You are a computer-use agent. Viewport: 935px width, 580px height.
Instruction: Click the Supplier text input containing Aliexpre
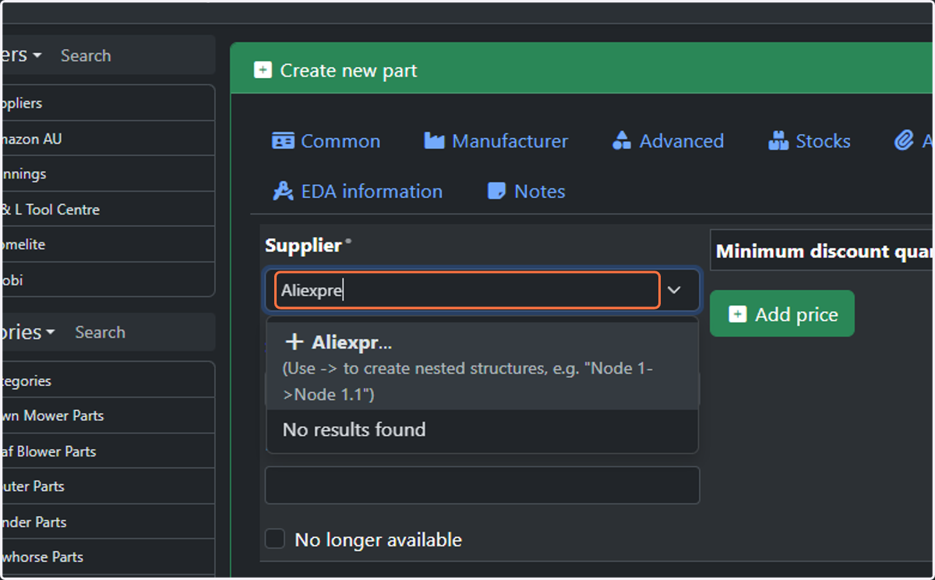[467, 290]
